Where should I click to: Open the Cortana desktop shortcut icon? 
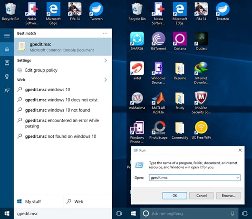tap(180, 41)
